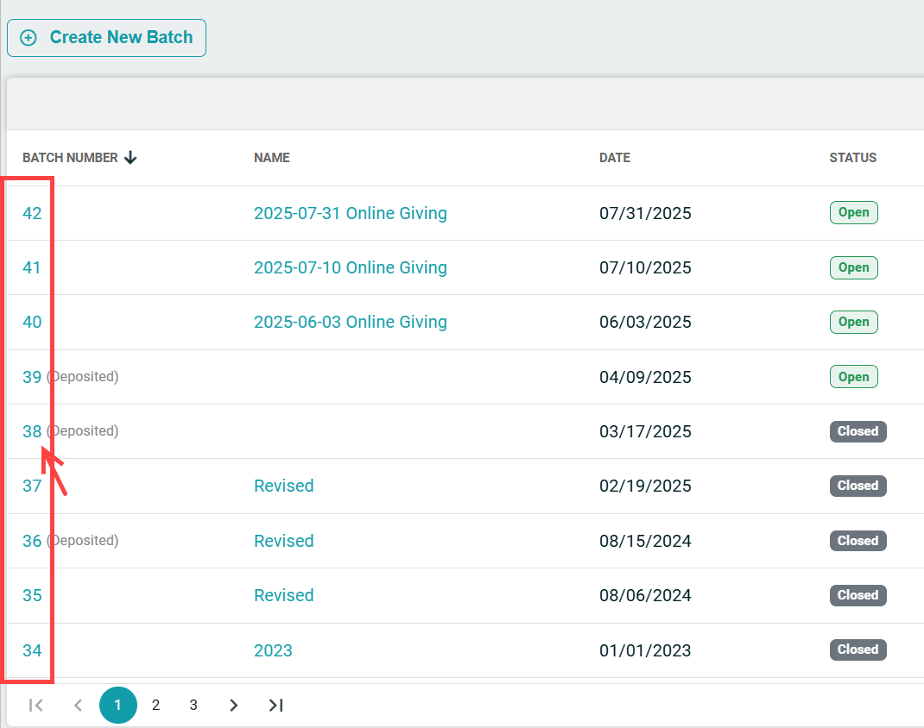Open batch number 38

[32, 431]
